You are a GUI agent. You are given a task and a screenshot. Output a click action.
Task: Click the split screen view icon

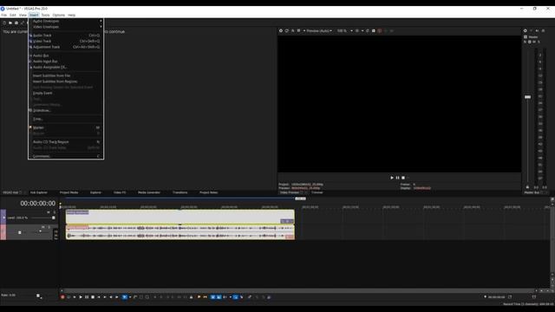click(x=298, y=31)
